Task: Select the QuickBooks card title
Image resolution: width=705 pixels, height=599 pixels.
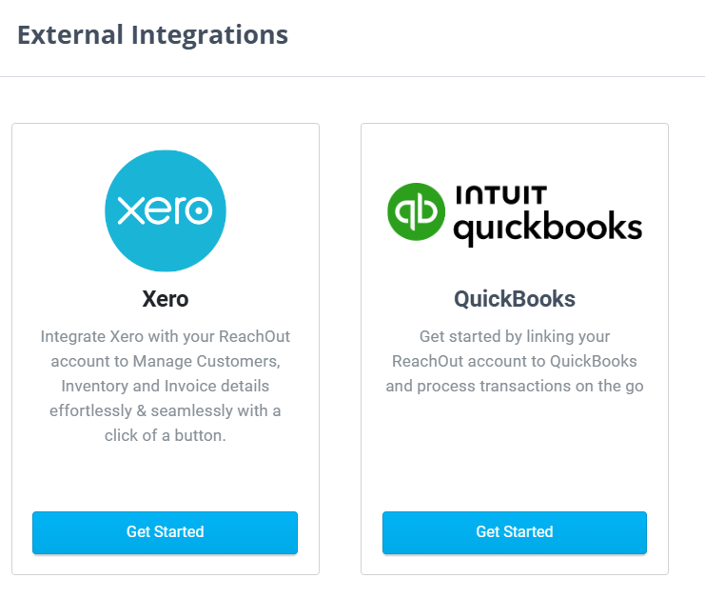Action: [515, 299]
